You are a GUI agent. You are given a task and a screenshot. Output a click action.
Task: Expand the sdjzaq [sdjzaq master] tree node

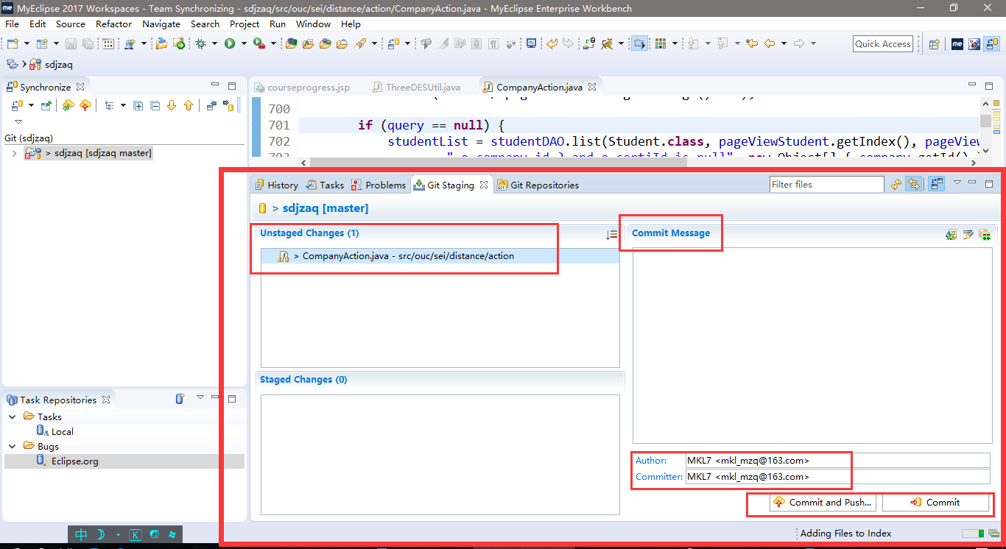15,154
